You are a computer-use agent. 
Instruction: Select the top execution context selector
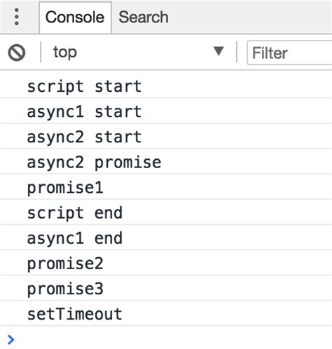point(139,52)
